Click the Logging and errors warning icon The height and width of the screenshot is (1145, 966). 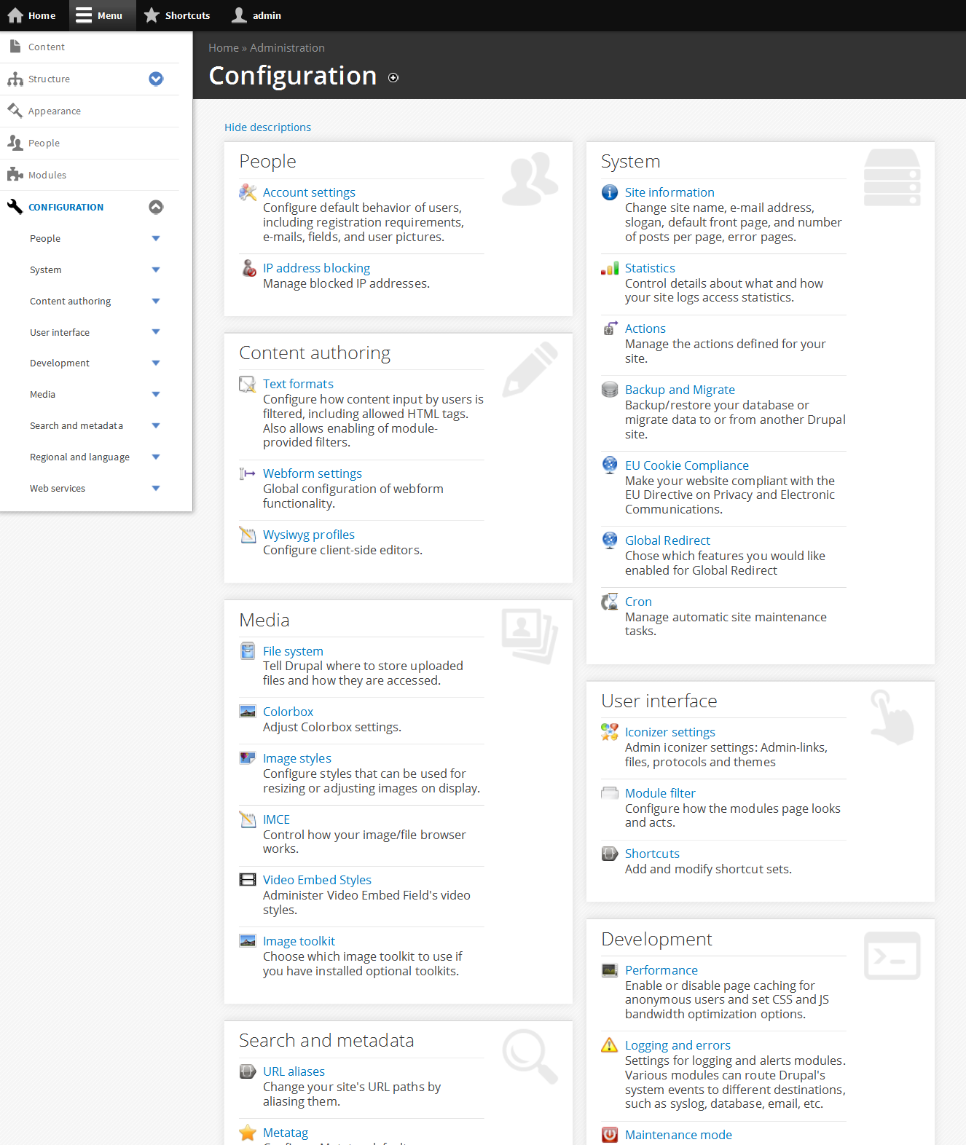610,1045
